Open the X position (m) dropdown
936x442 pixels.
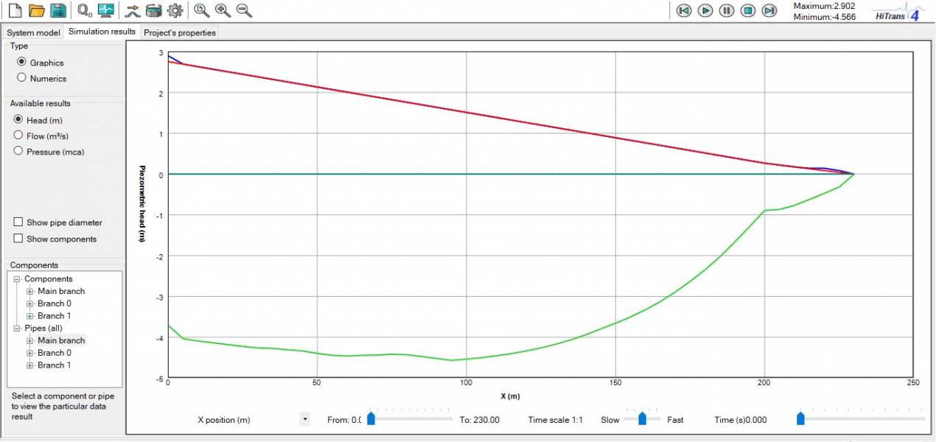pyautogui.click(x=304, y=420)
